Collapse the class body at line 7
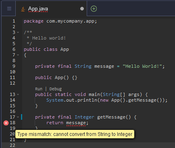 [18, 55]
